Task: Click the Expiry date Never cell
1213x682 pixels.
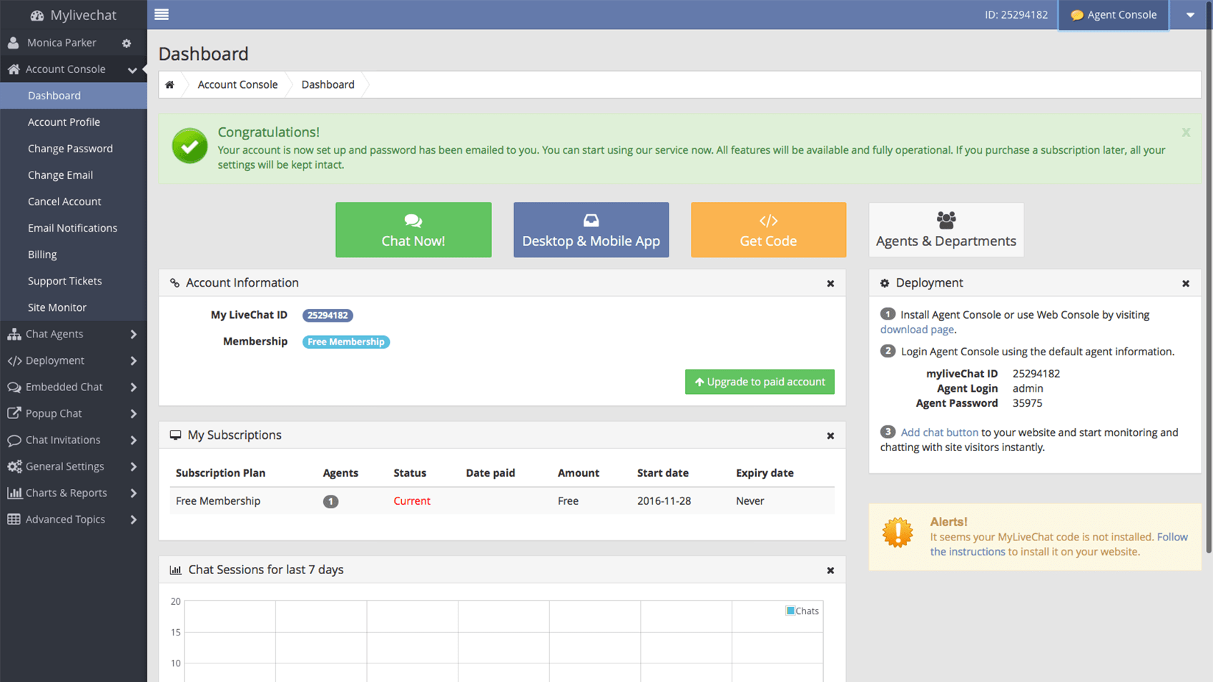Action: (x=750, y=501)
